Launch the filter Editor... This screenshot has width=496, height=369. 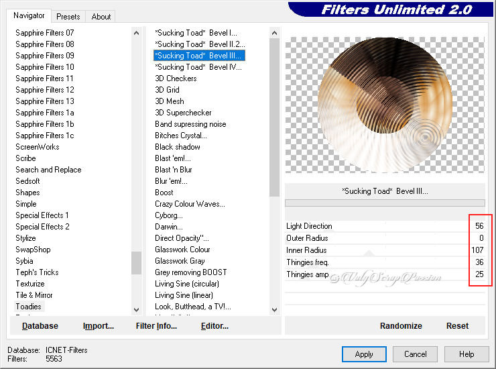point(214,326)
